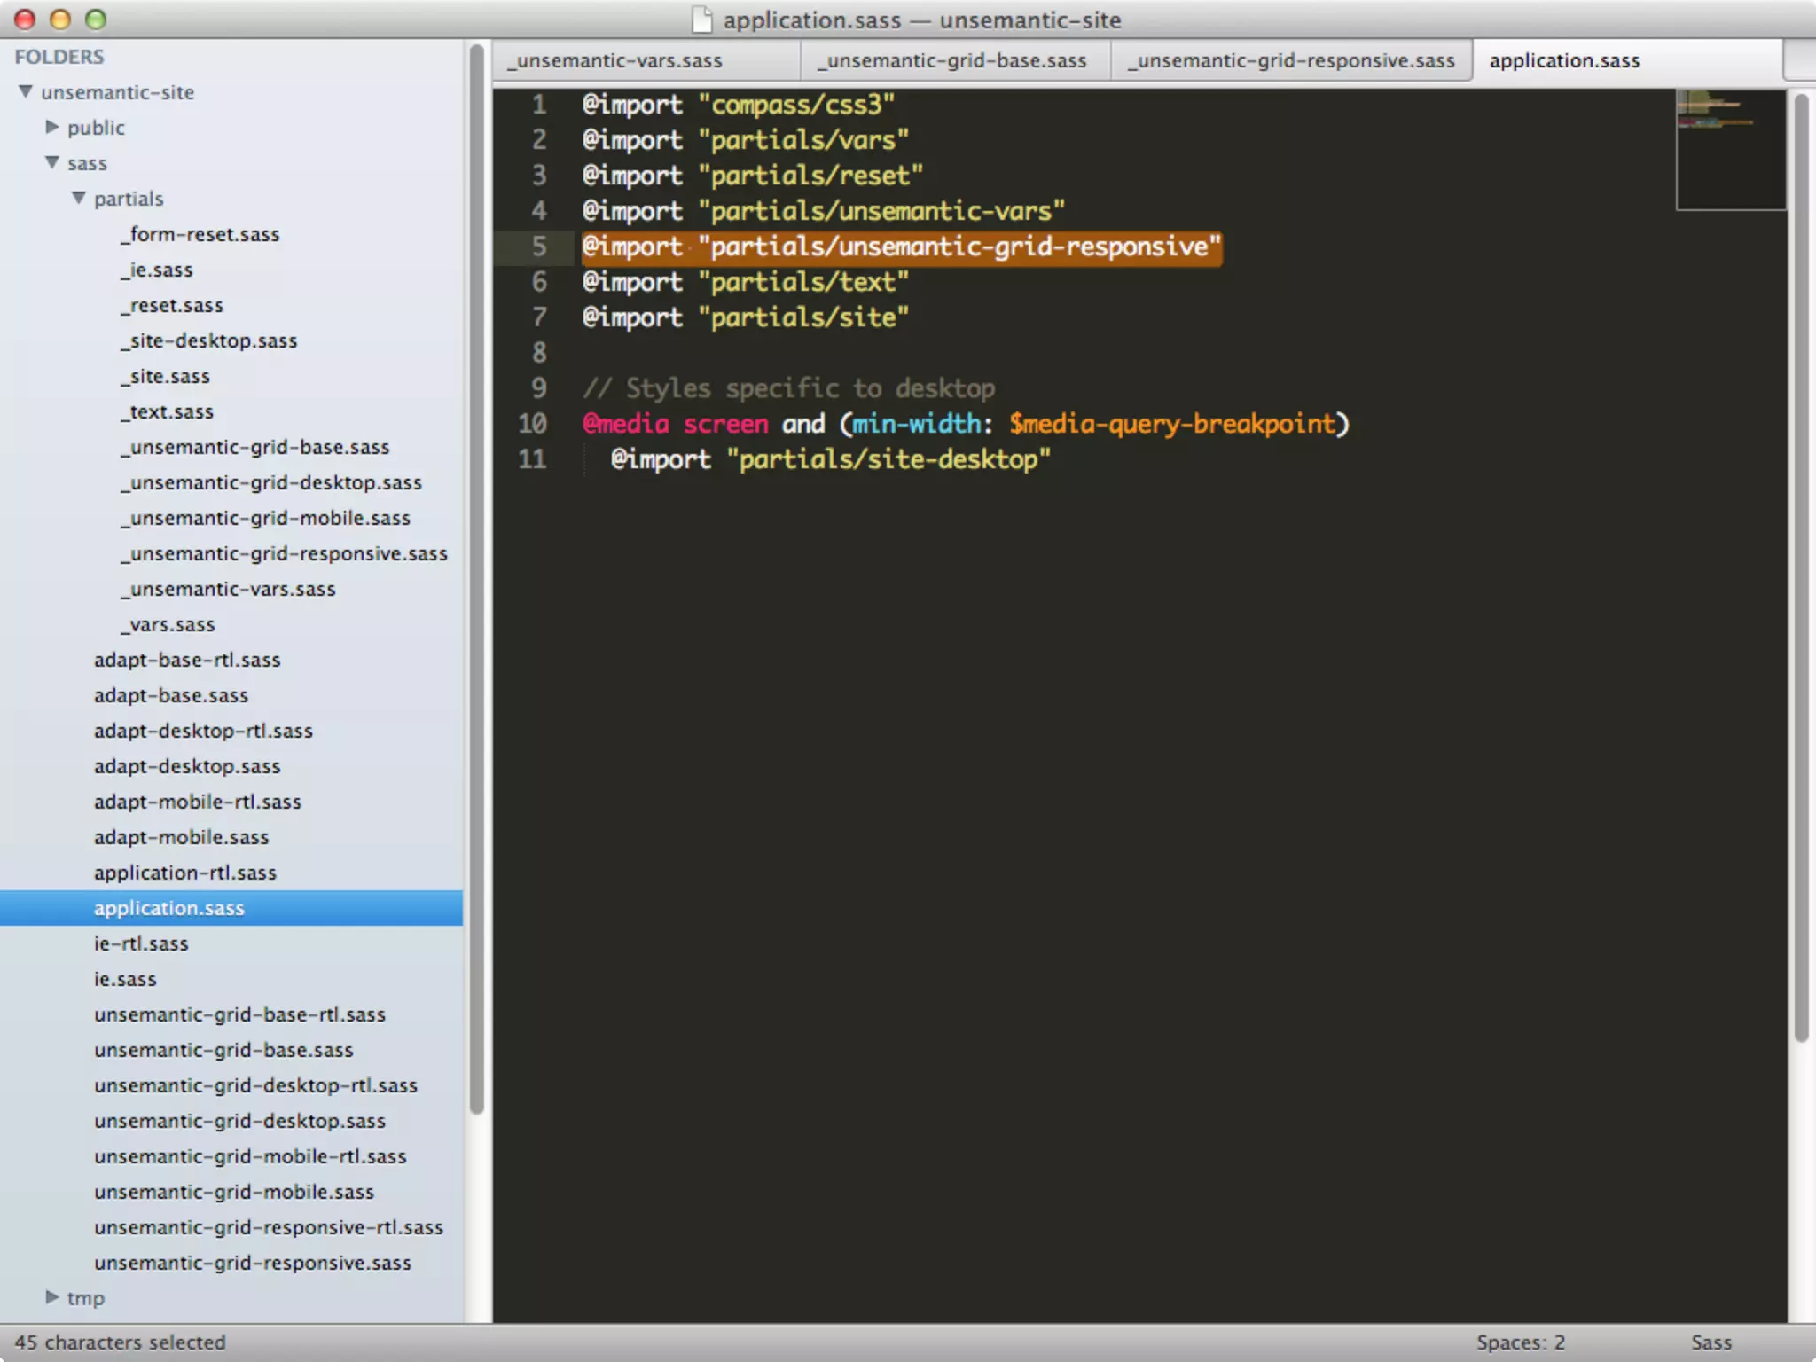Viewport: 1816px width, 1362px height.
Task: Open the Sass syntax selector
Action: coord(1710,1342)
